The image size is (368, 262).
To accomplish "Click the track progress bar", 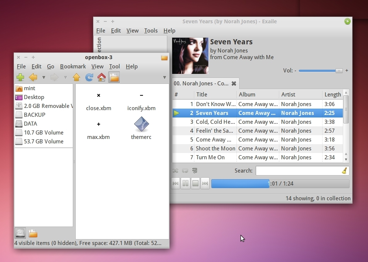I will pyautogui.click(x=280, y=184).
